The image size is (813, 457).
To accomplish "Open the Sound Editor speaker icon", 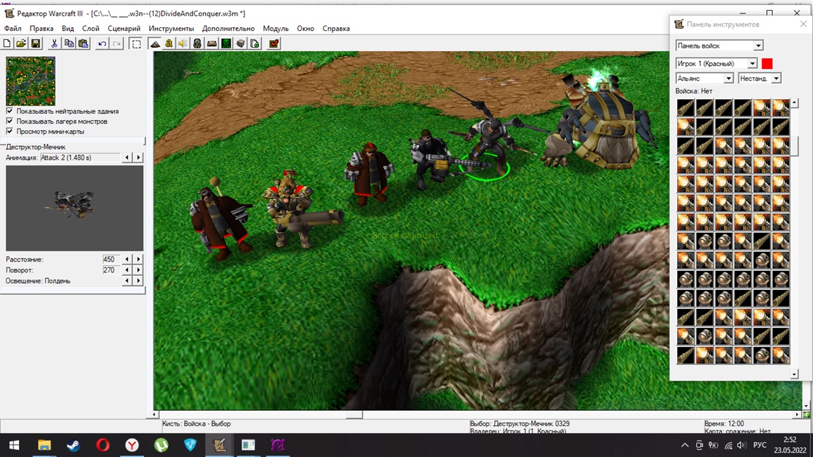I will click(183, 43).
